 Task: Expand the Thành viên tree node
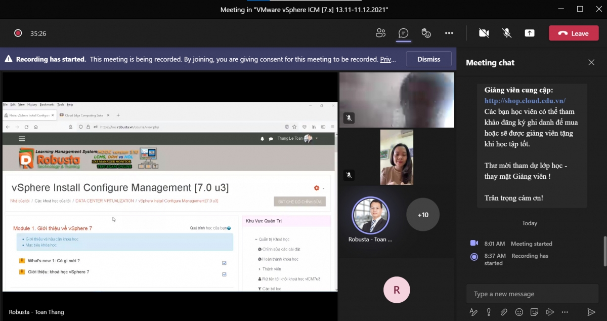pyautogui.click(x=259, y=269)
